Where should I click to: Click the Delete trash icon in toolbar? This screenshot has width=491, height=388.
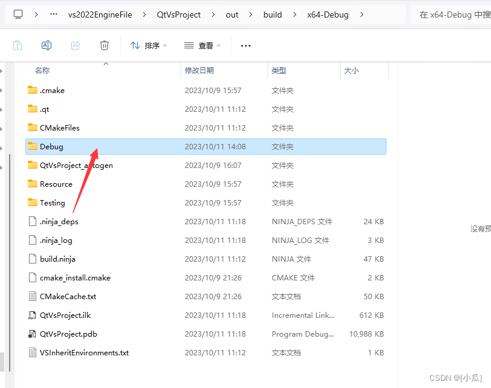click(104, 45)
